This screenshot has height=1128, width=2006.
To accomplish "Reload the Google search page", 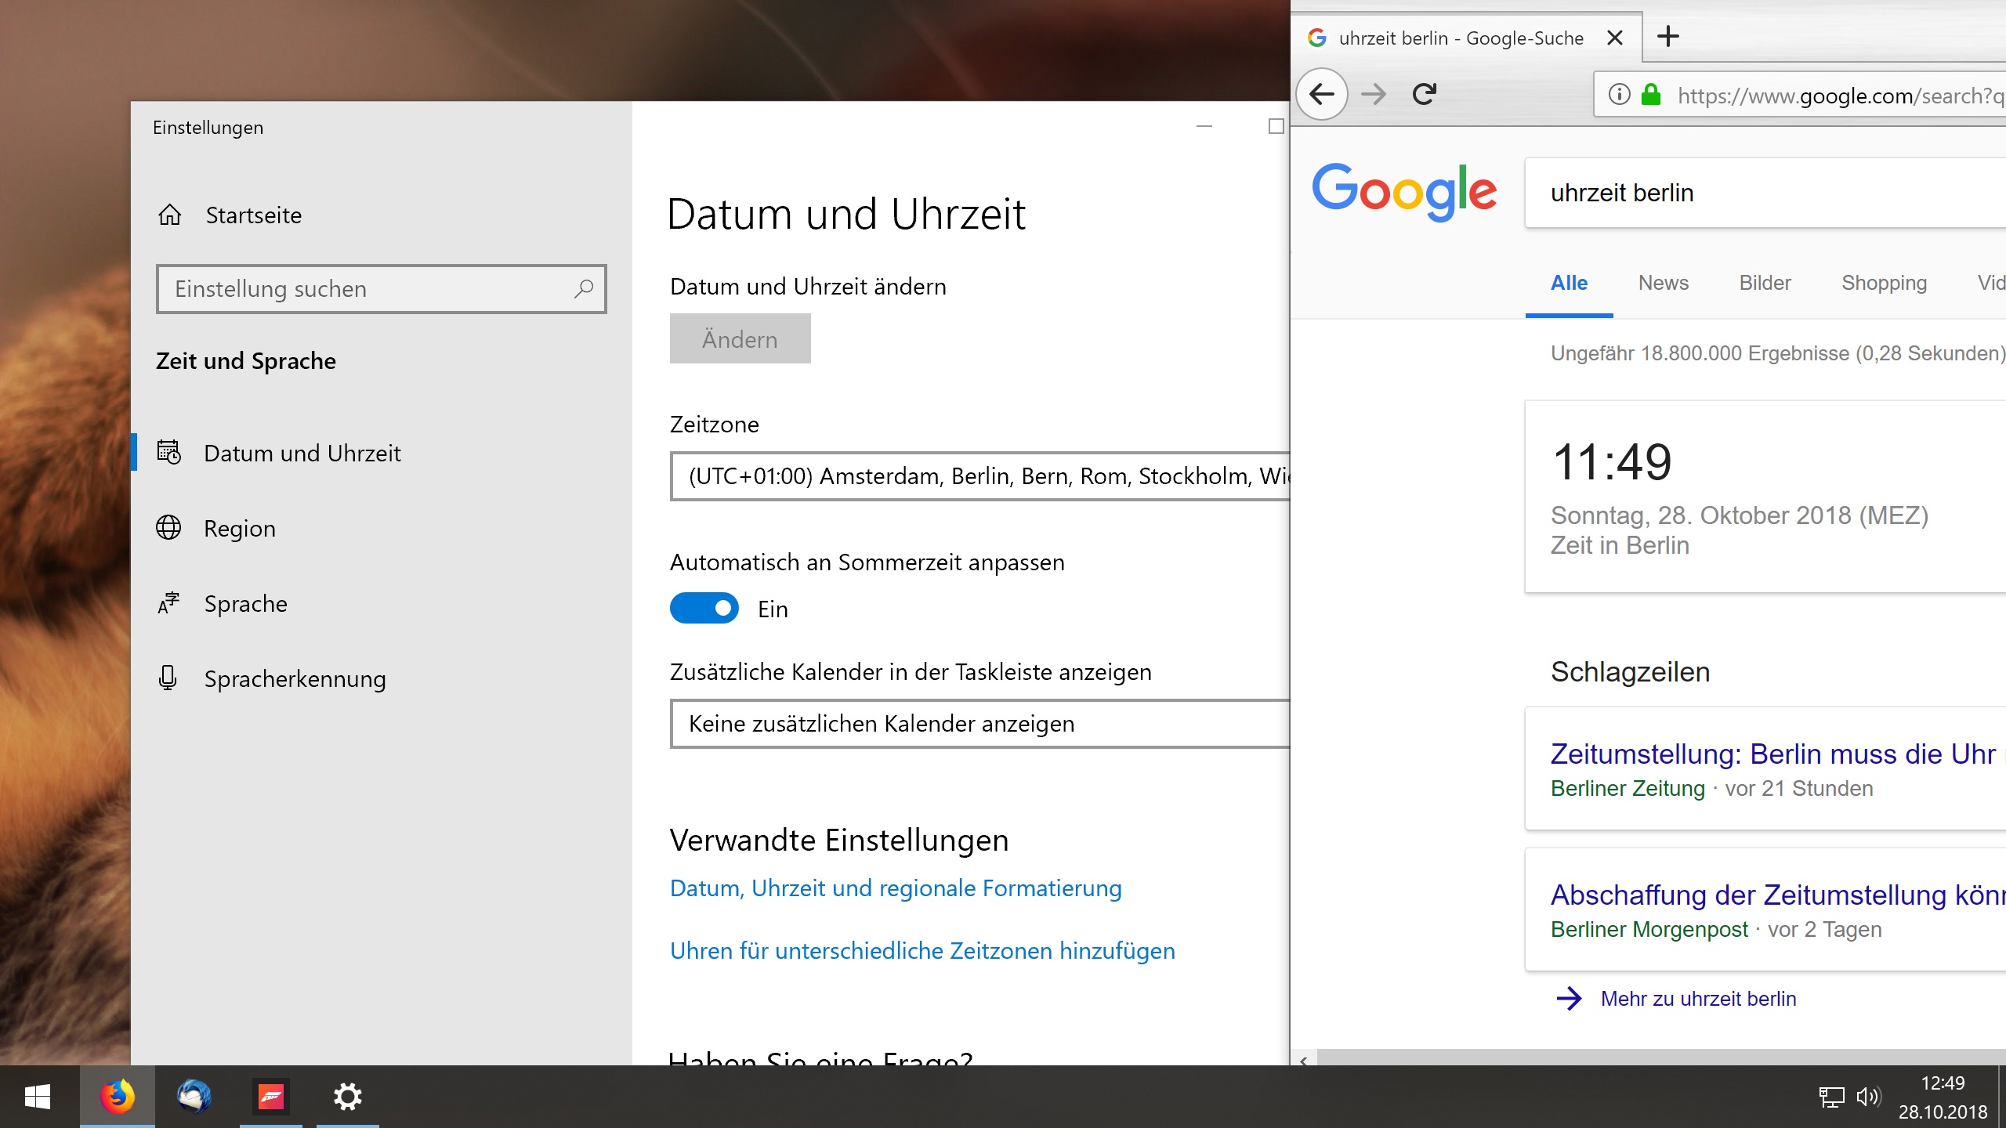I will [x=1425, y=94].
